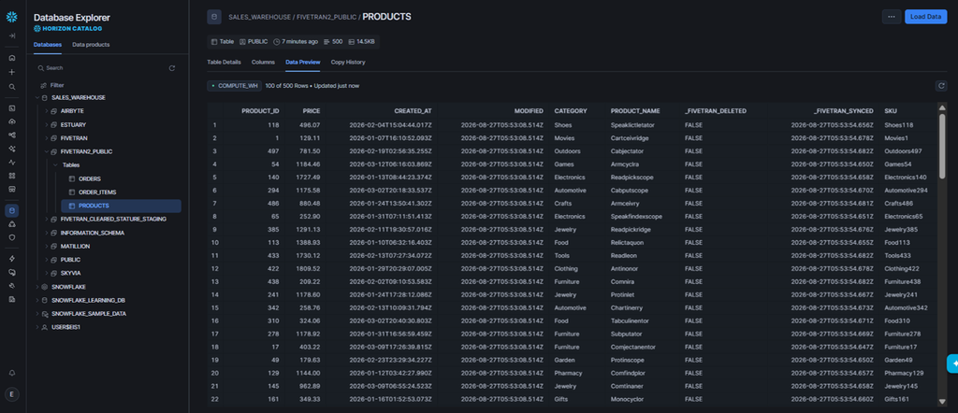Click the Search field in Database Explorer

[x=101, y=68]
